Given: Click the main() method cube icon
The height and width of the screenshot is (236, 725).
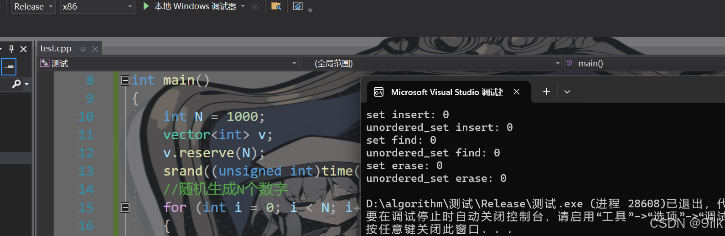Looking at the screenshot, I should (570, 63).
